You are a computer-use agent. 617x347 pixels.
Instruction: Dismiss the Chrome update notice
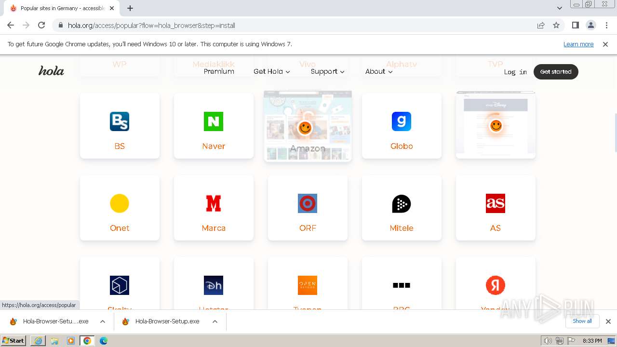pyautogui.click(x=605, y=44)
